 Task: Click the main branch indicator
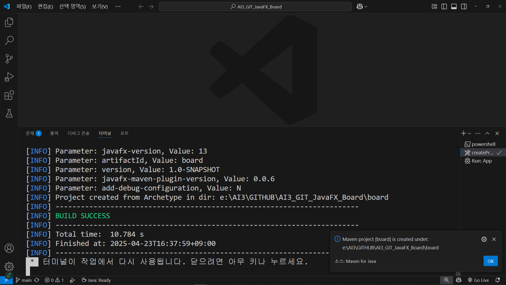24,280
